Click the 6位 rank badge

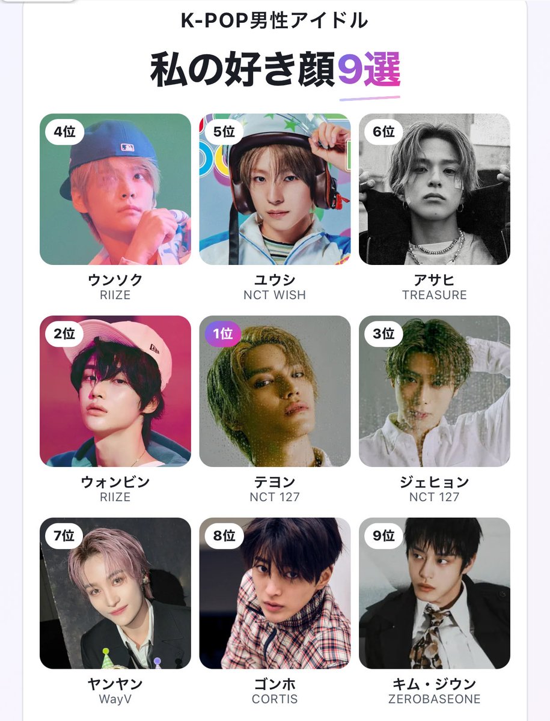[383, 132]
